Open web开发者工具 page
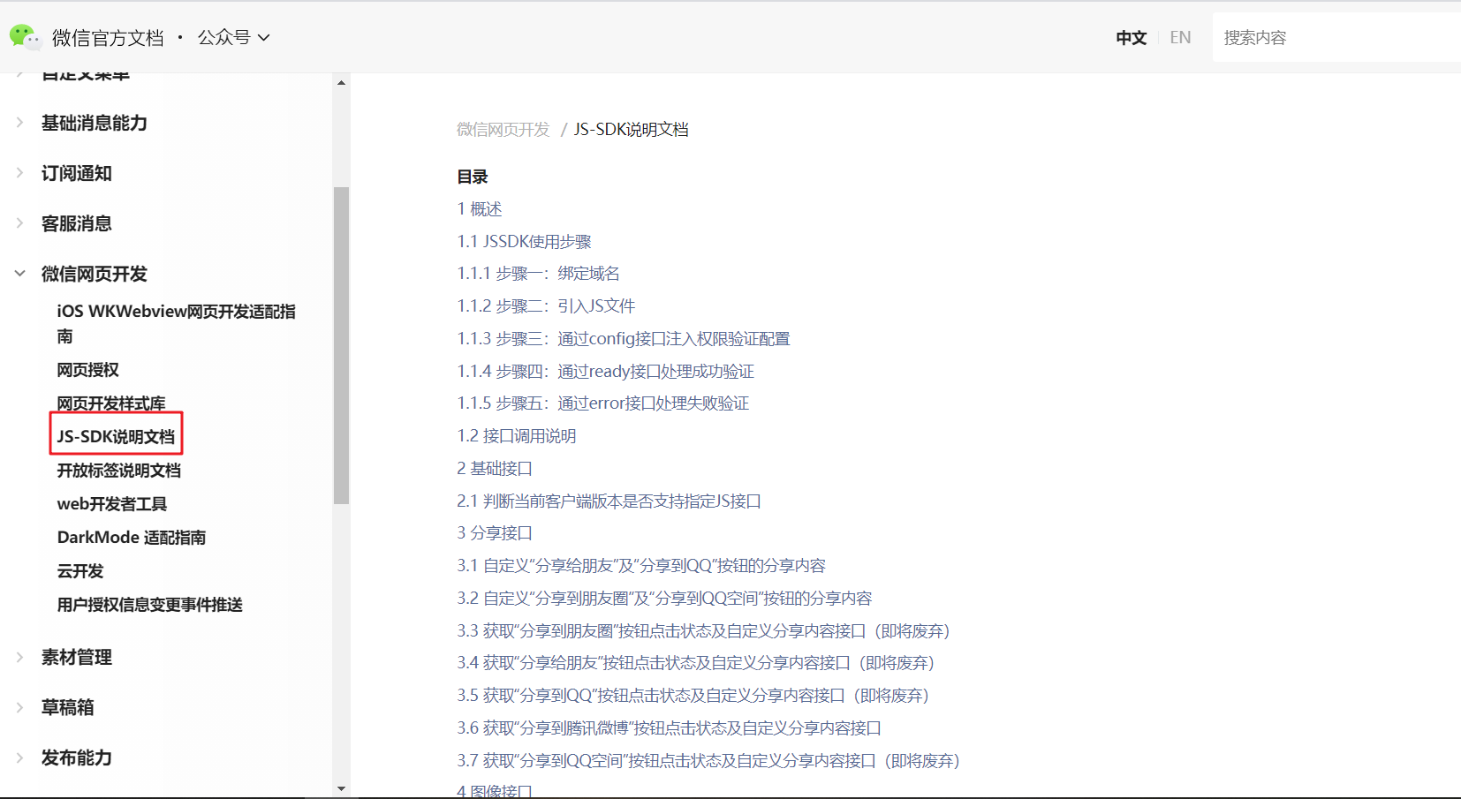 coord(112,504)
